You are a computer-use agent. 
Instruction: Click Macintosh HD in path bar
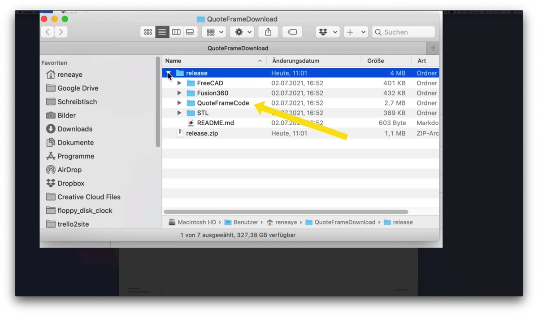pyautogui.click(x=192, y=222)
